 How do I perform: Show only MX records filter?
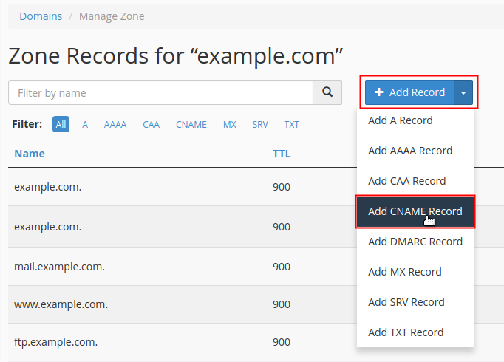tap(230, 125)
